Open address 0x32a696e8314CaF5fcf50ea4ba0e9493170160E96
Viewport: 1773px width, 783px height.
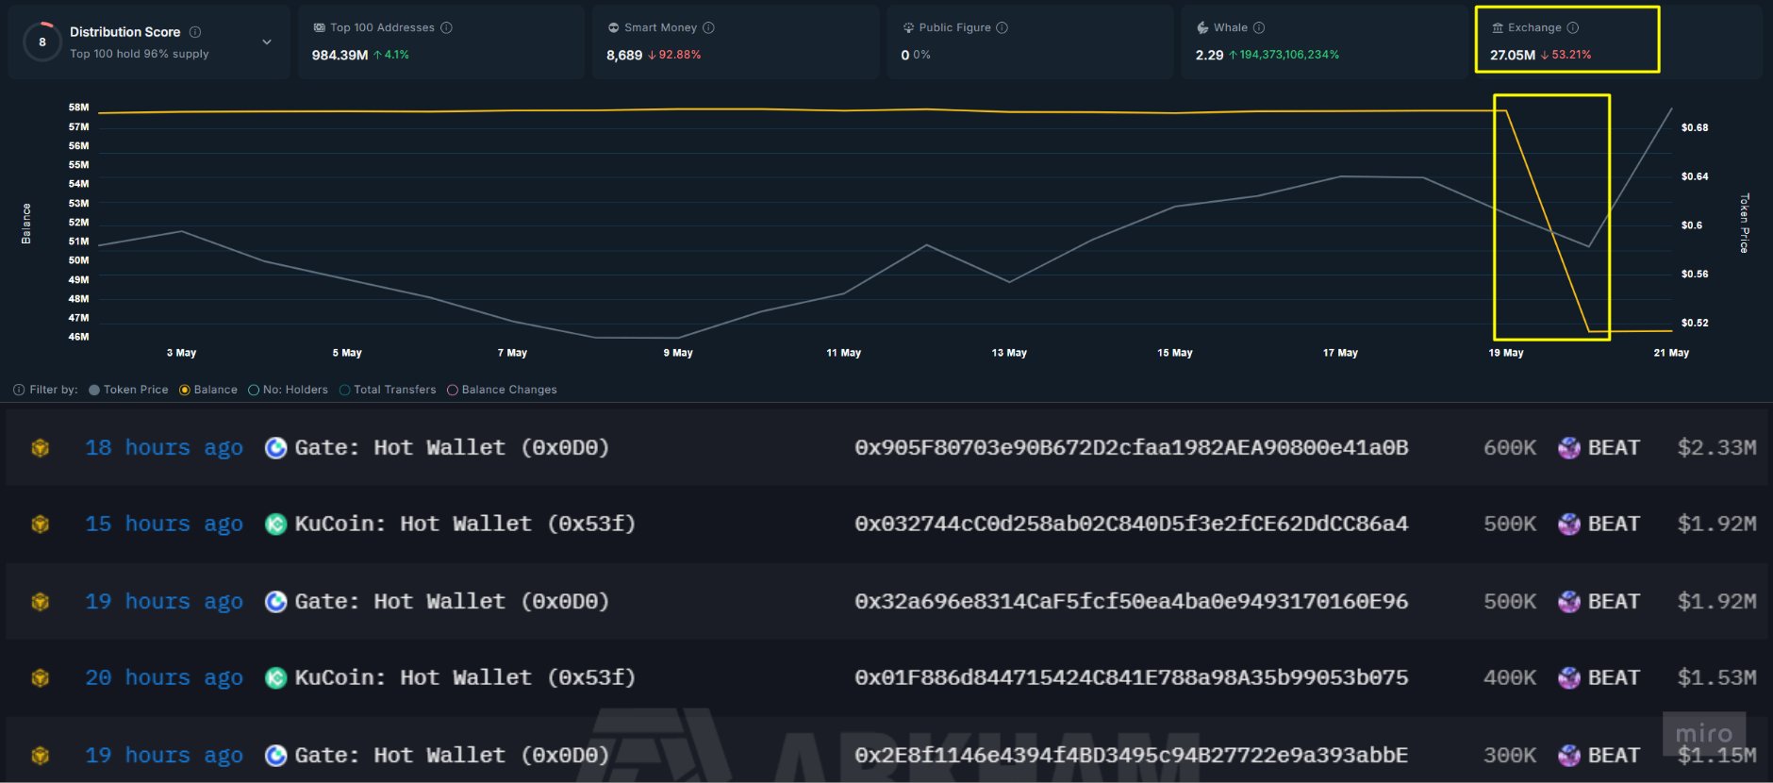pos(1132,602)
